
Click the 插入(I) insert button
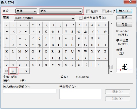(124, 11)
